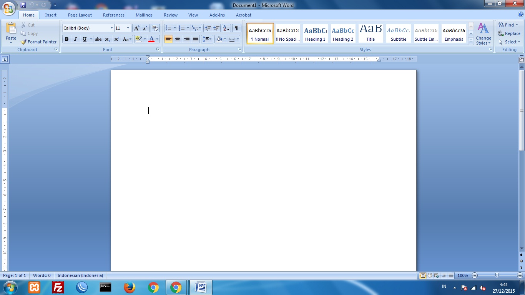Switch to the Review tab

coord(171,15)
